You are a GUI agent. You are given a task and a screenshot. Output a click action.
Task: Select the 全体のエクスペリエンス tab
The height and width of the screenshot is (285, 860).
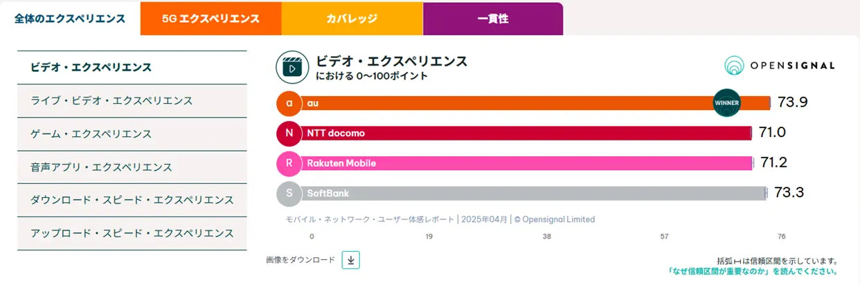click(x=70, y=19)
